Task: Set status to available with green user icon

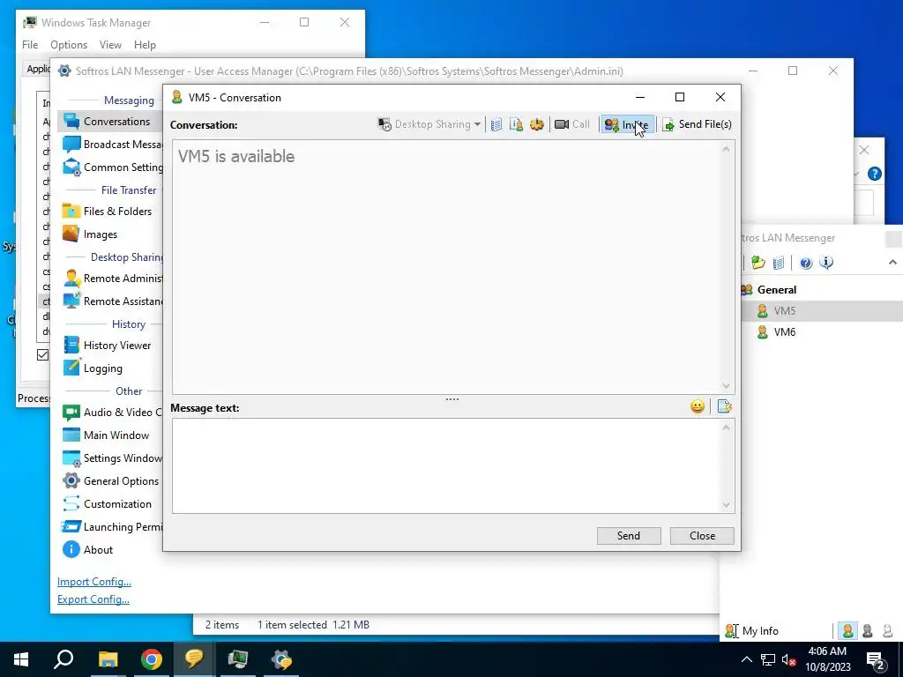Action: [847, 631]
